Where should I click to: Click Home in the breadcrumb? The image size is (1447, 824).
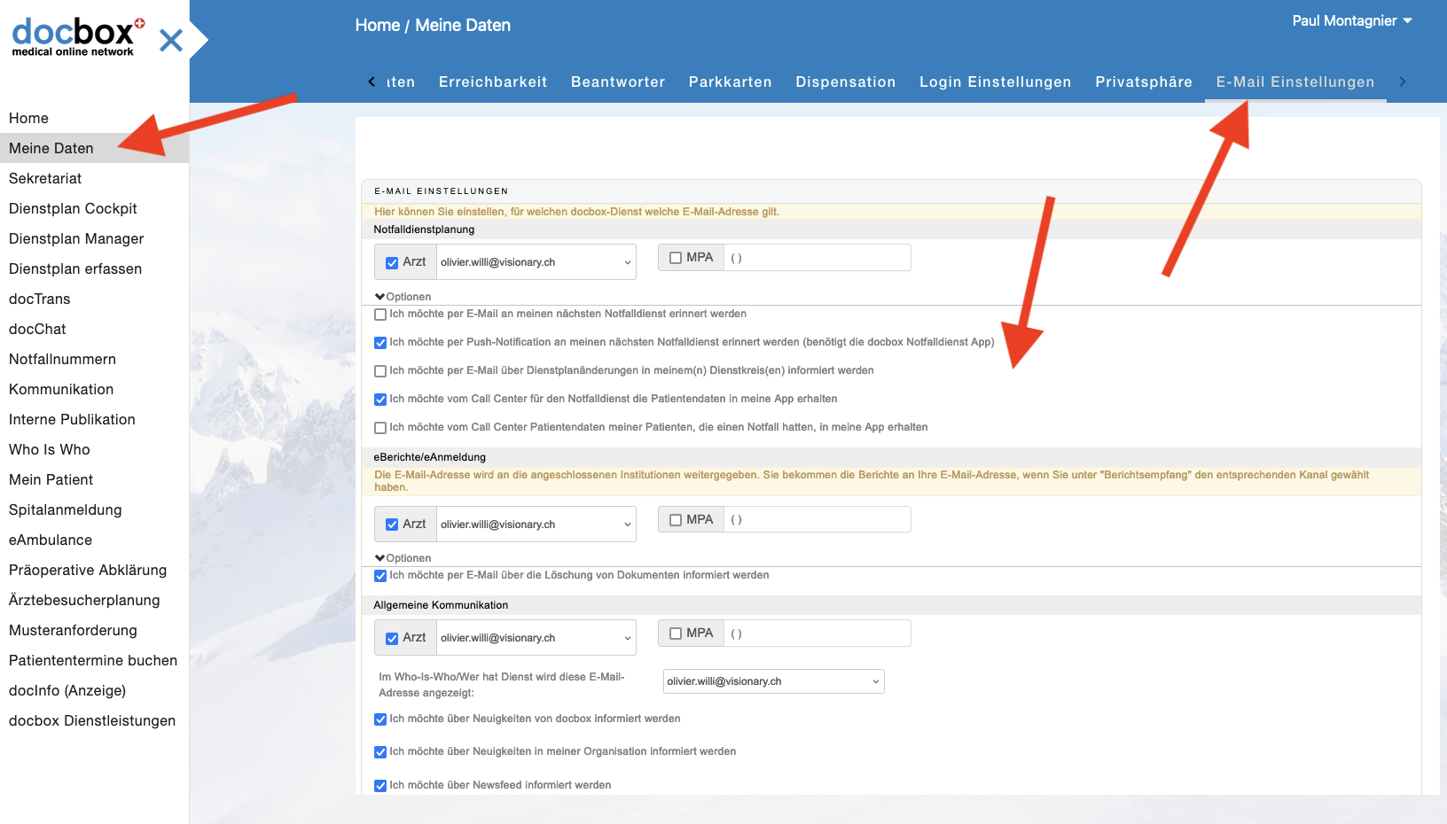point(377,26)
